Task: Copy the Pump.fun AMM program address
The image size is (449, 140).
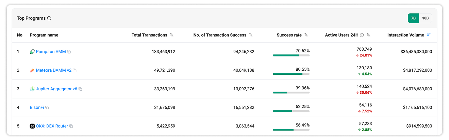Action: tap(69, 52)
